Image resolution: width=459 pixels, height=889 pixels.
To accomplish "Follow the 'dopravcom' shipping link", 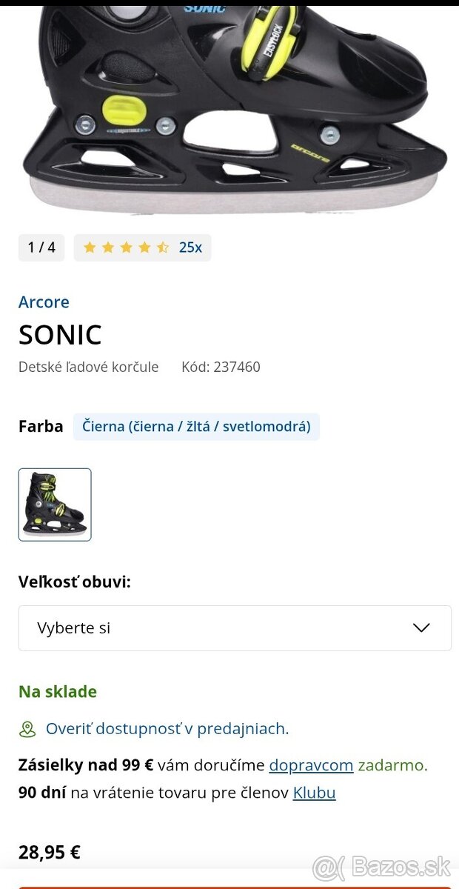I will [x=311, y=765].
